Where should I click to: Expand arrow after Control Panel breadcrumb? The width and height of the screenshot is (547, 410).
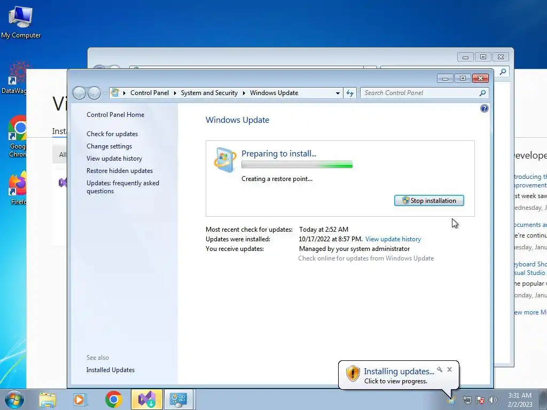point(175,93)
